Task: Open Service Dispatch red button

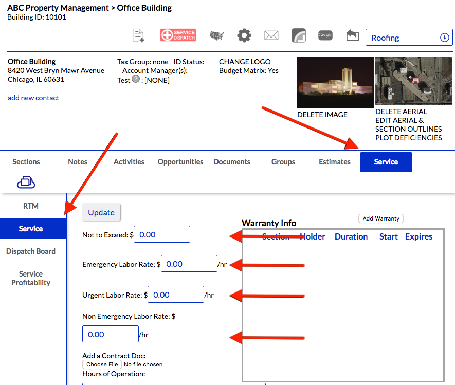Action: pyautogui.click(x=178, y=35)
